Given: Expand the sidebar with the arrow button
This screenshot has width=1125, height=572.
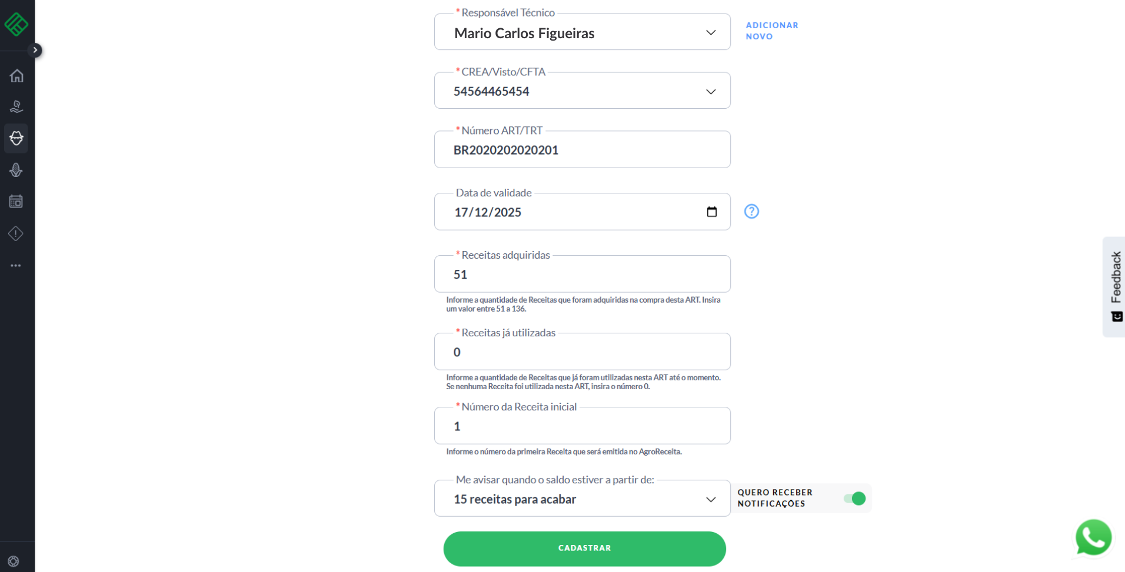Looking at the screenshot, I should [35, 50].
